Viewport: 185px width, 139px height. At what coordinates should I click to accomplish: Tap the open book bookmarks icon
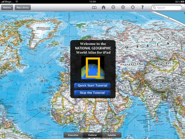94,7
